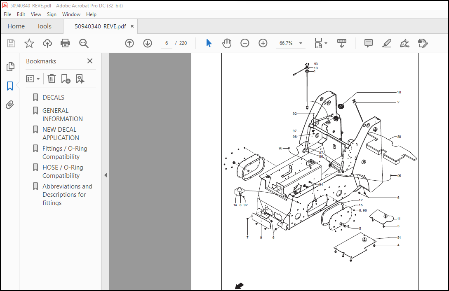Open the Help menu
Image resolution: width=449 pixels, height=291 pixels.
click(92, 14)
